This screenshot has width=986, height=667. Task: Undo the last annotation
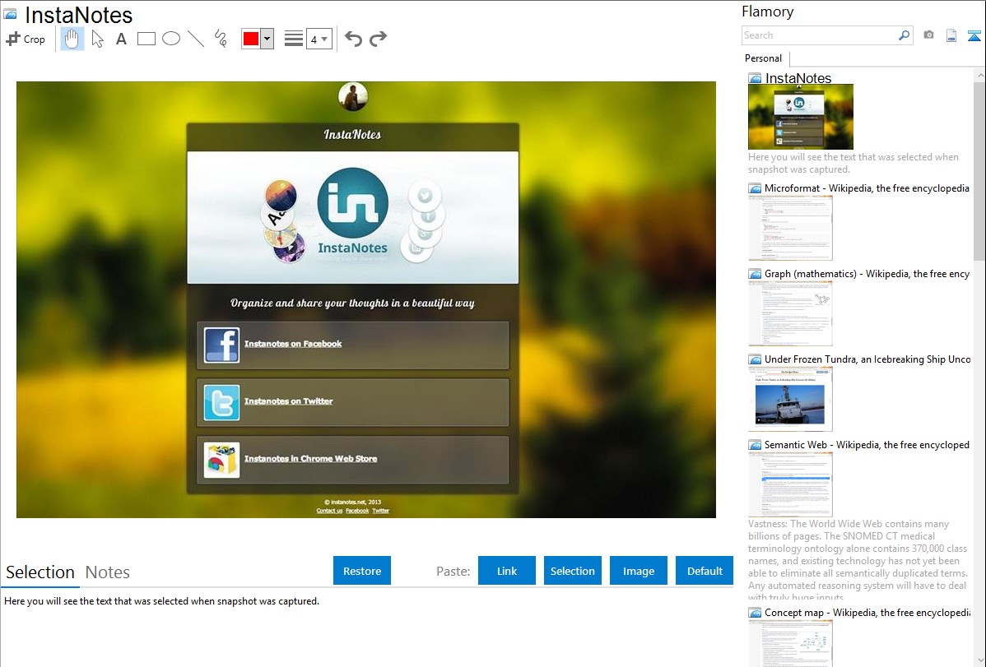pyautogui.click(x=353, y=39)
